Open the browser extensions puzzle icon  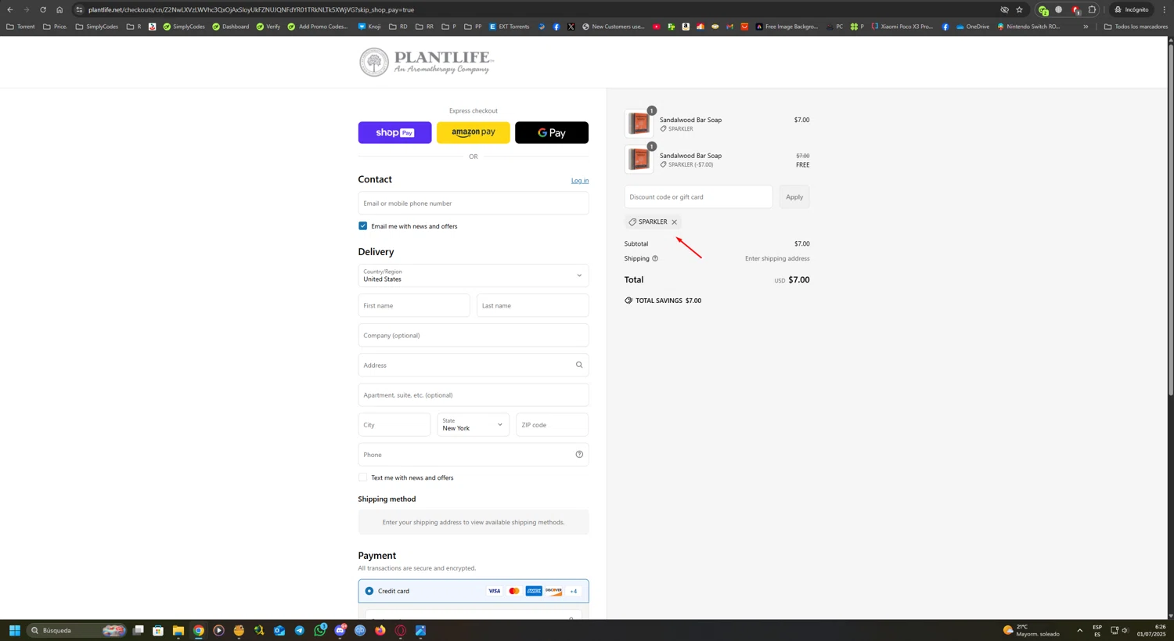(x=1093, y=9)
